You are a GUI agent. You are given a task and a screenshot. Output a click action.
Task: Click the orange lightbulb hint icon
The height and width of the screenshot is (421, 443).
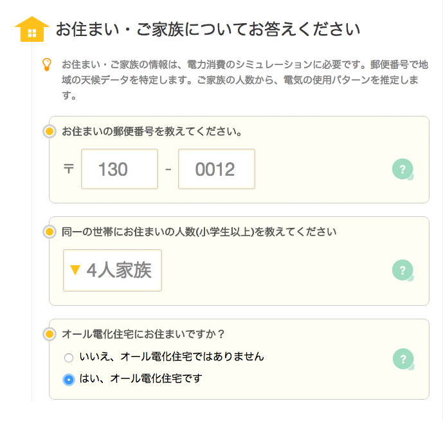pyautogui.click(x=47, y=64)
